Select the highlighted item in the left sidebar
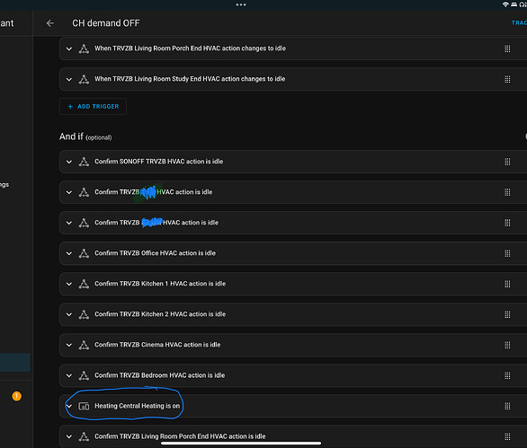 click(x=14, y=362)
